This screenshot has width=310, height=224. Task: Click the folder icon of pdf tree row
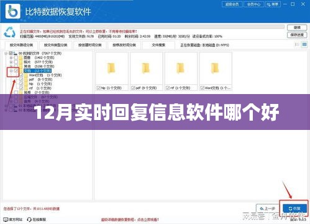(26, 79)
